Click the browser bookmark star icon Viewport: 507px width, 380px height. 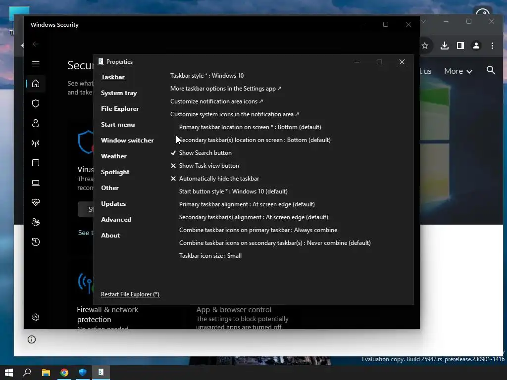pyautogui.click(x=425, y=46)
